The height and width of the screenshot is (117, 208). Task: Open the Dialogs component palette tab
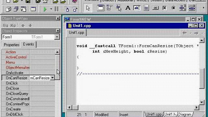tap(108, 1)
